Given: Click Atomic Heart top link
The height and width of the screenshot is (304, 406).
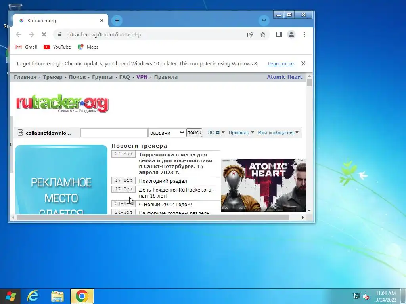Looking at the screenshot, I should pyautogui.click(x=285, y=77).
